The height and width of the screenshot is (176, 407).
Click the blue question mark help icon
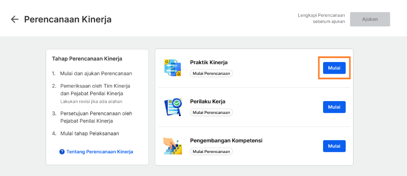(62, 152)
